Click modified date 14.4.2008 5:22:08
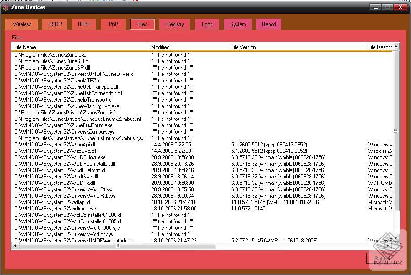 click(171, 151)
